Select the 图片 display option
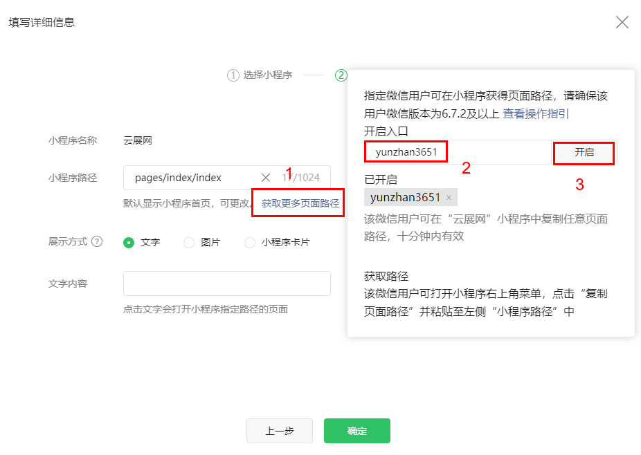Viewport: 641px width, 455px height. coord(189,243)
